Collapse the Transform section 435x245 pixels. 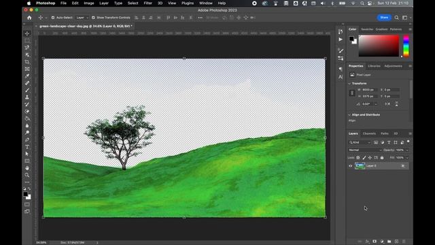pos(349,83)
